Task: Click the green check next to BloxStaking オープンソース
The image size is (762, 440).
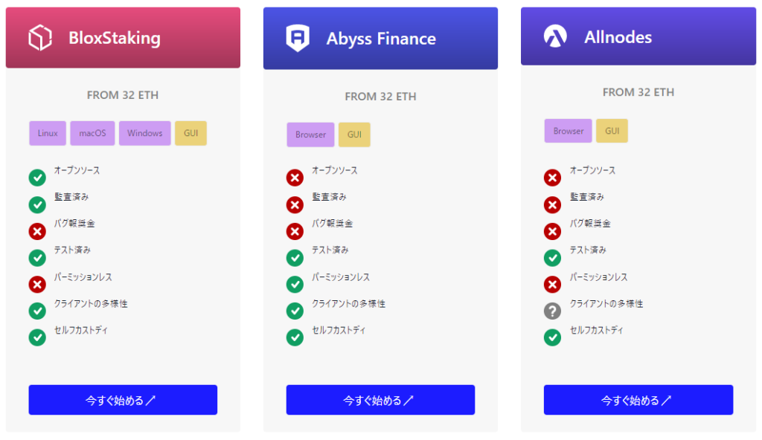Action: (x=37, y=178)
